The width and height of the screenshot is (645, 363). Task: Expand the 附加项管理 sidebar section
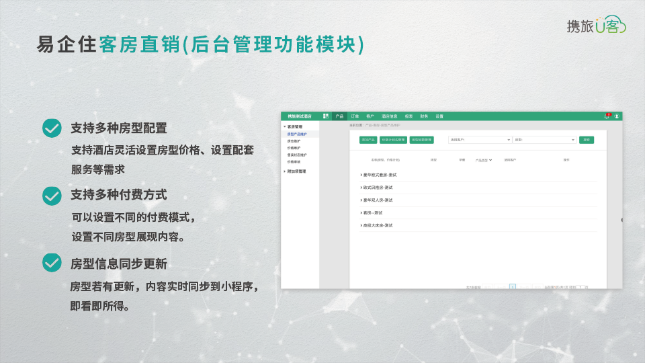(x=295, y=171)
